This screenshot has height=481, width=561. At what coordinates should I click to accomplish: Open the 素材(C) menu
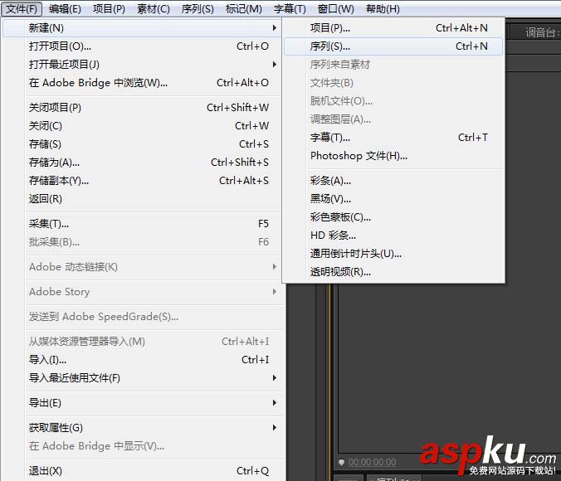point(154,8)
